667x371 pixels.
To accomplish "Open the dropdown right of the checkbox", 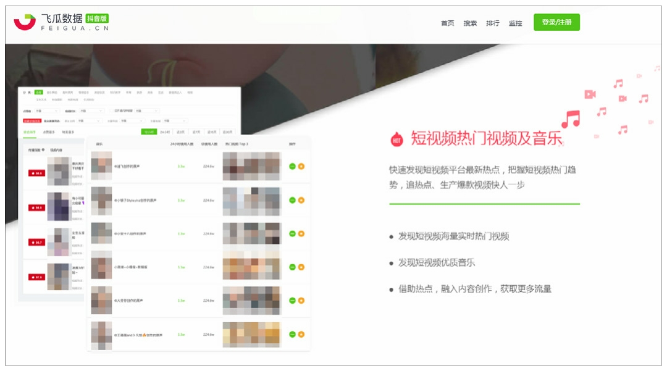I will point(147,111).
